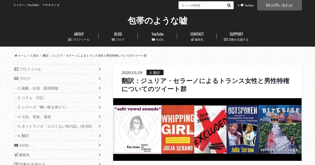Click the 6. 翻訳 breadcrumb link
This screenshot has width=315, height=165.
[34, 56]
